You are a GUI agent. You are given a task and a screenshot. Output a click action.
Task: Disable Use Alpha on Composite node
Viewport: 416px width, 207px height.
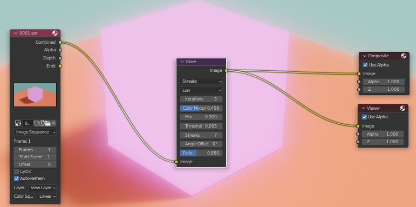click(365, 65)
